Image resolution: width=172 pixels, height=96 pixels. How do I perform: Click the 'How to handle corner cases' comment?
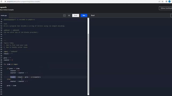coord(16,47)
